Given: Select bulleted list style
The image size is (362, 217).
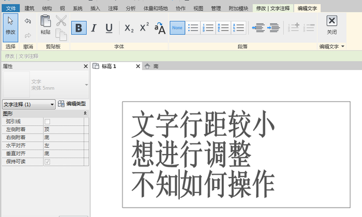Looking at the screenshot, I should click(193, 28).
